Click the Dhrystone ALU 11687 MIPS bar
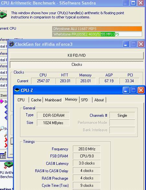The width and height of the screenshot is (146, 190). pos(97,29)
